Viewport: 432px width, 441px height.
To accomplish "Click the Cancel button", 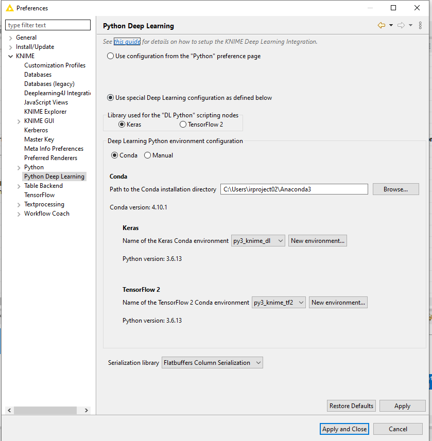I will point(398,429).
